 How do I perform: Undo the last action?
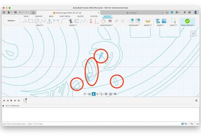point(20,12)
